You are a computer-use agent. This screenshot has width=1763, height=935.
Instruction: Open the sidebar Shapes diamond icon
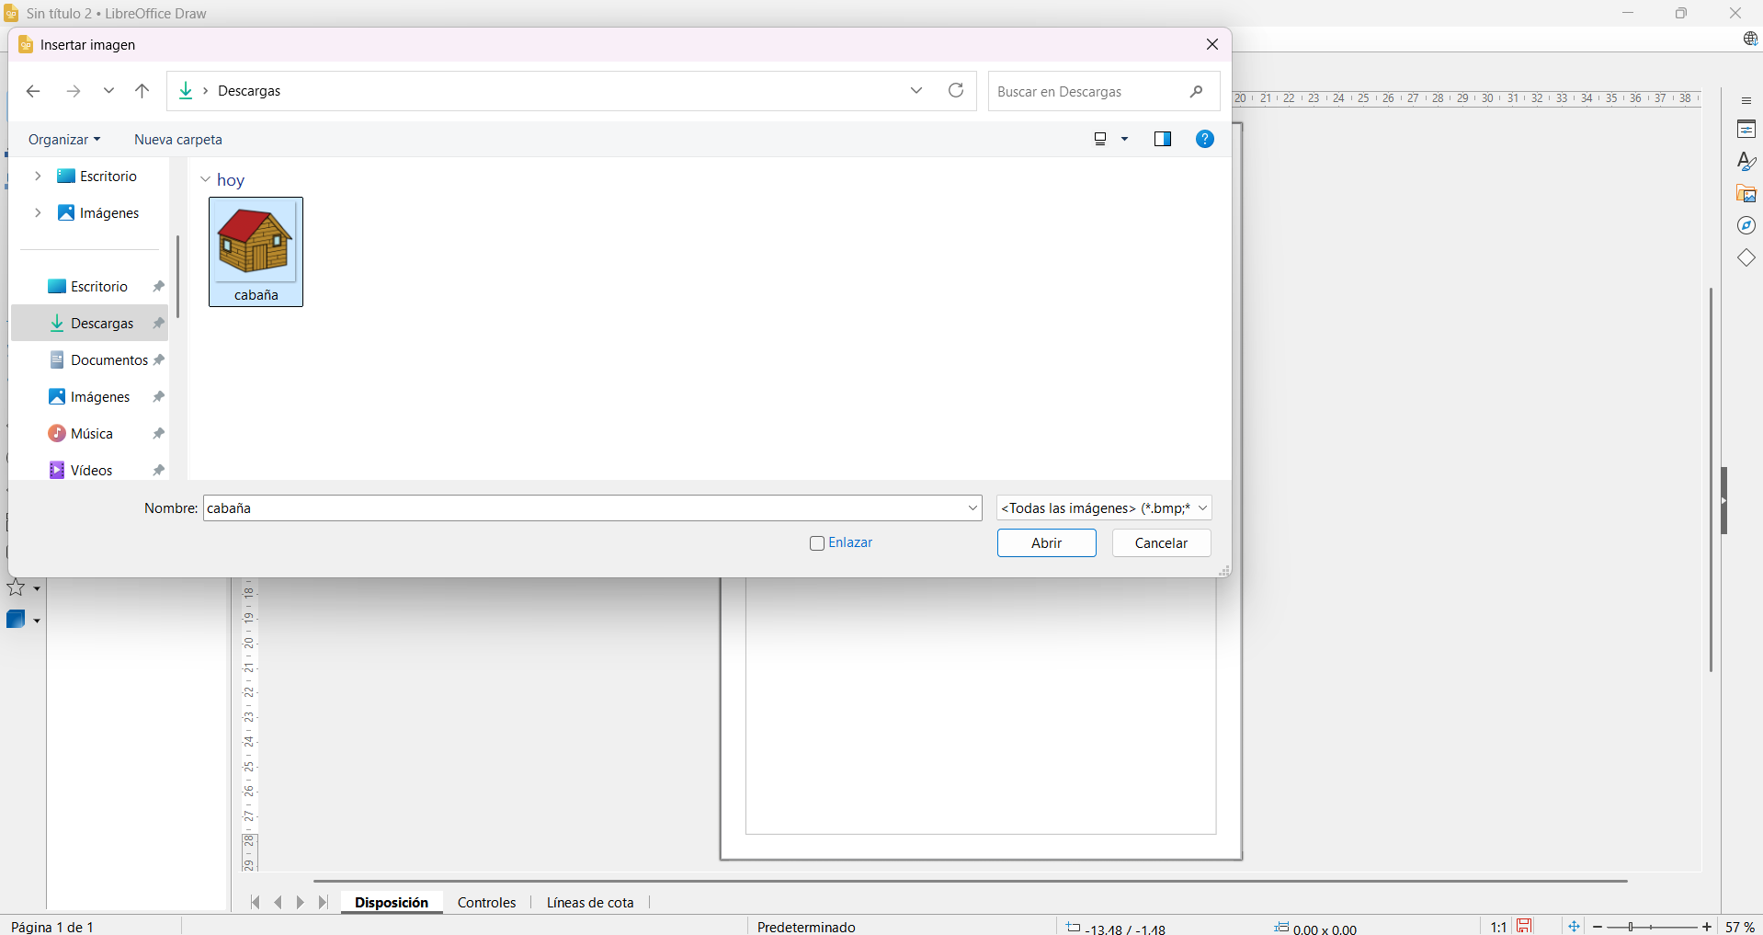(1746, 258)
